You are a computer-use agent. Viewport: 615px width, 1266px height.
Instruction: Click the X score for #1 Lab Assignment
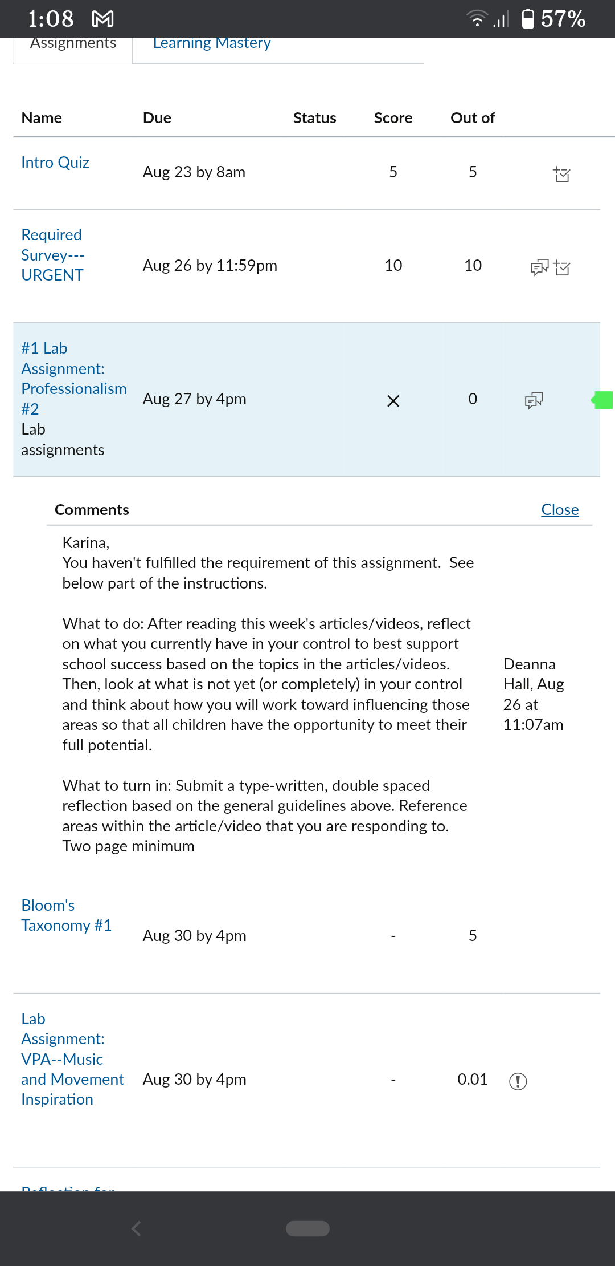393,401
